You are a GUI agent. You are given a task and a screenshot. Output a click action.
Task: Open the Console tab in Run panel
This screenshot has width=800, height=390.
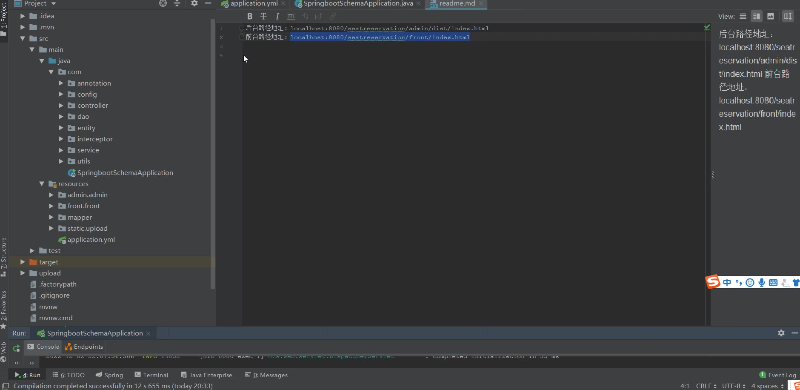pos(43,347)
